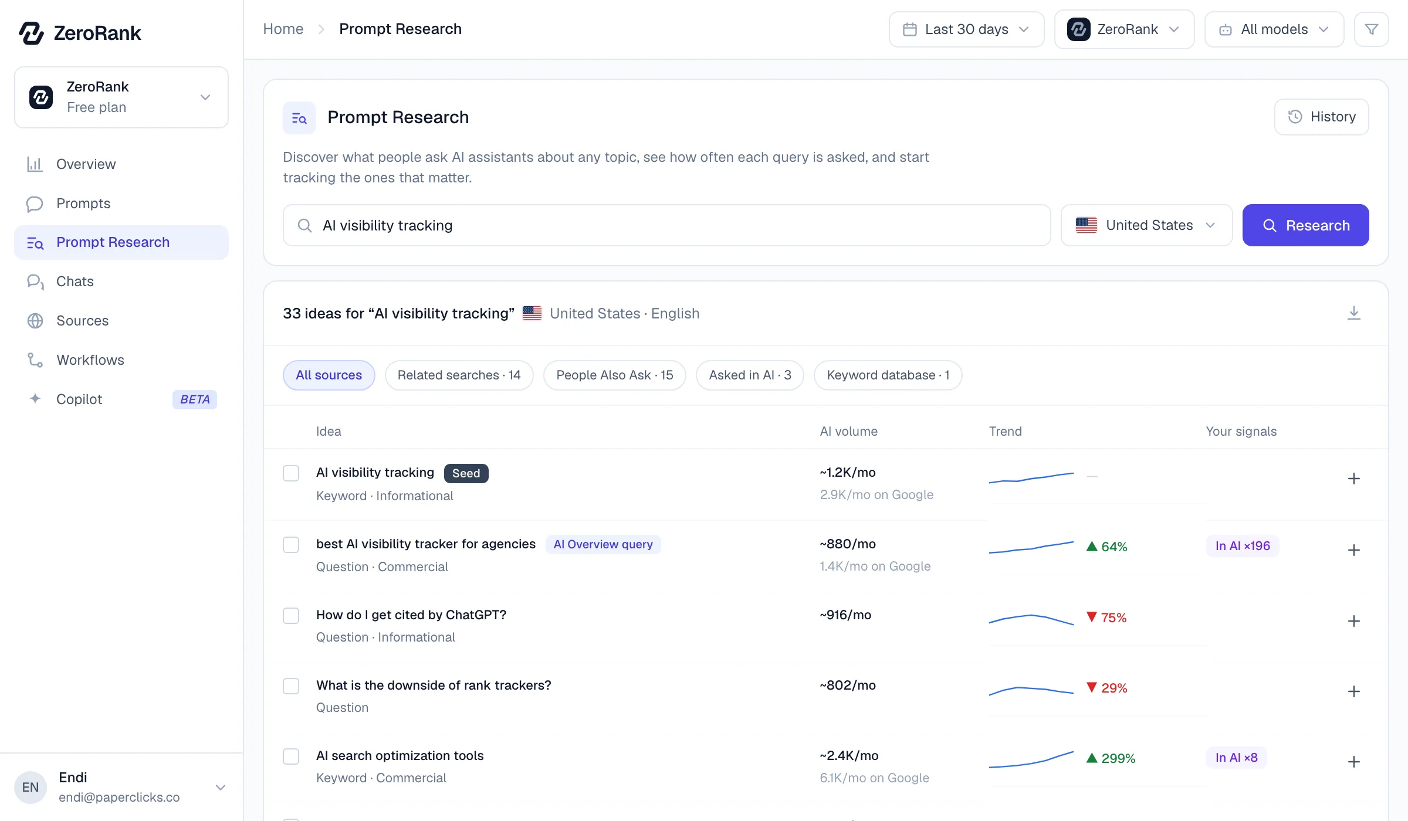Open the ZeroRank brand selector in top bar
Image resolution: width=1408 pixels, height=821 pixels.
click(1124, 29)
